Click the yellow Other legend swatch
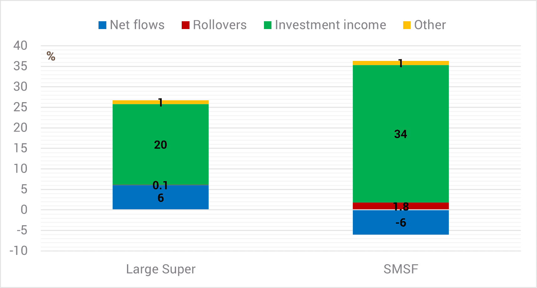537x288 pixels. [407, 25]
